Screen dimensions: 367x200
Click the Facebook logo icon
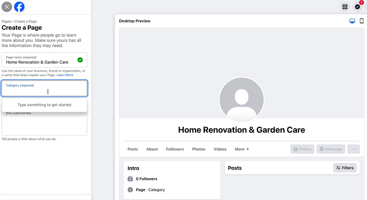point(19,7)
